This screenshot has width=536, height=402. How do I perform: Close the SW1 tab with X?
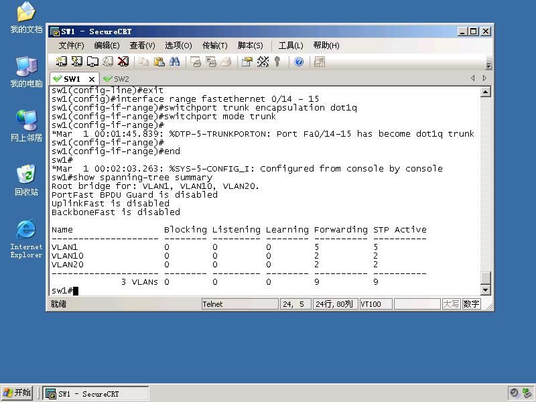[92, 79]
